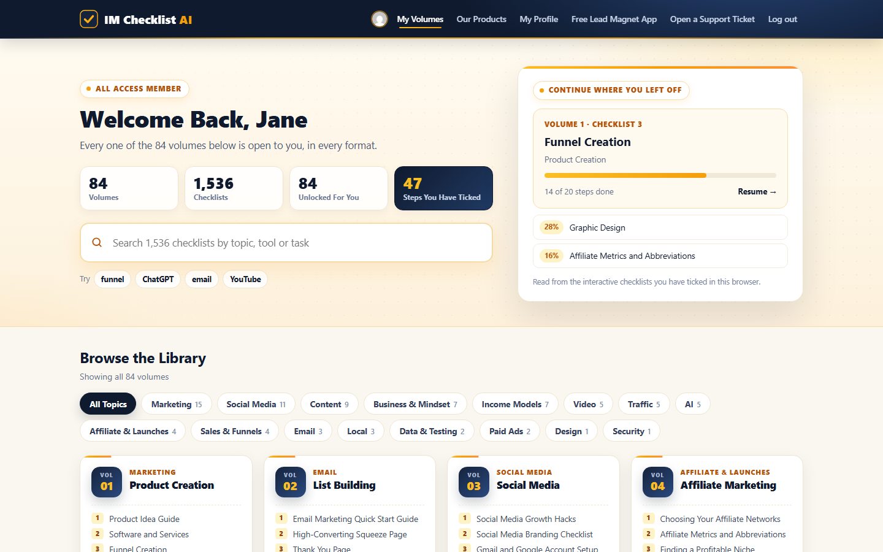Select the Income Models filter chip

[515, 404]
